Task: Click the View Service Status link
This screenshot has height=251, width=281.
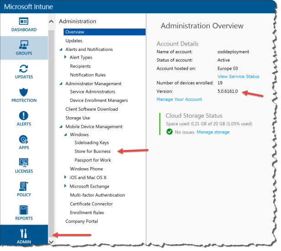Action: pyautogui.click(x=238, y=77)
